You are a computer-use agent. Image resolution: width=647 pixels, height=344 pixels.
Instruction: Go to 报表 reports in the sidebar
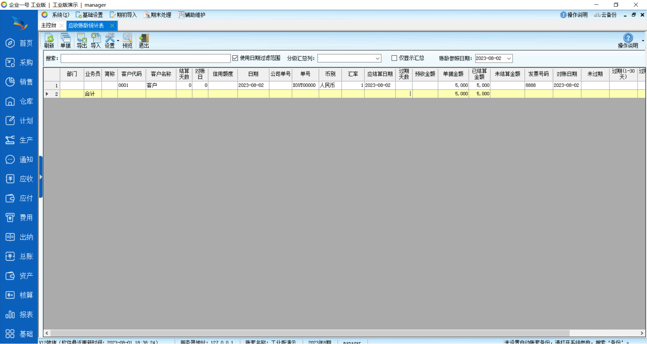(x=19, y=315)
